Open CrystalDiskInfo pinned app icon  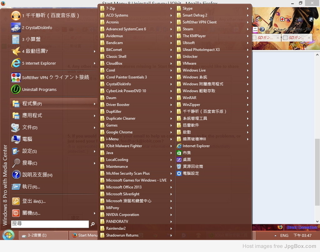(x=16, y=28)
